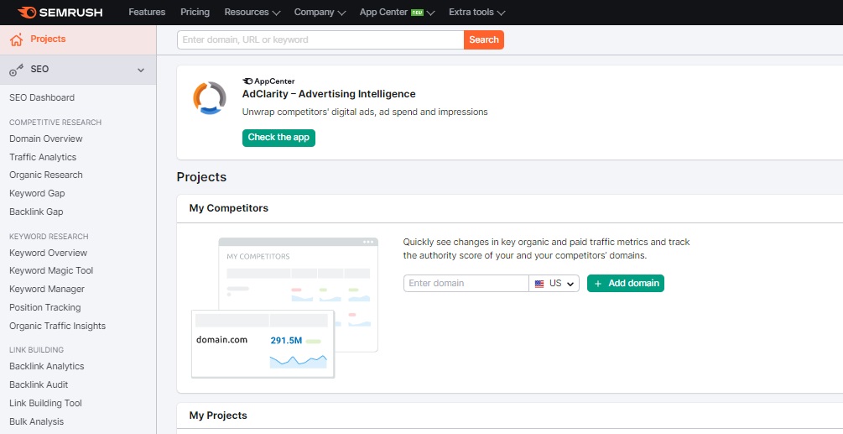
Task: Click the KEYWORD RESEARCH section label
Action: click(49, 236)
